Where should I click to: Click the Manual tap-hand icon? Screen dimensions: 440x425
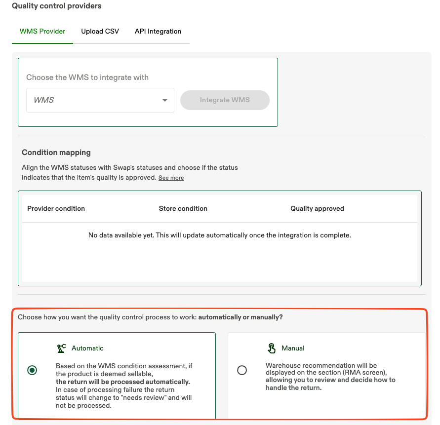tap(271, 348)
